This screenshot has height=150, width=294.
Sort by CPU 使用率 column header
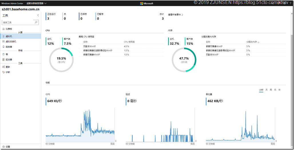pos(129,42)
